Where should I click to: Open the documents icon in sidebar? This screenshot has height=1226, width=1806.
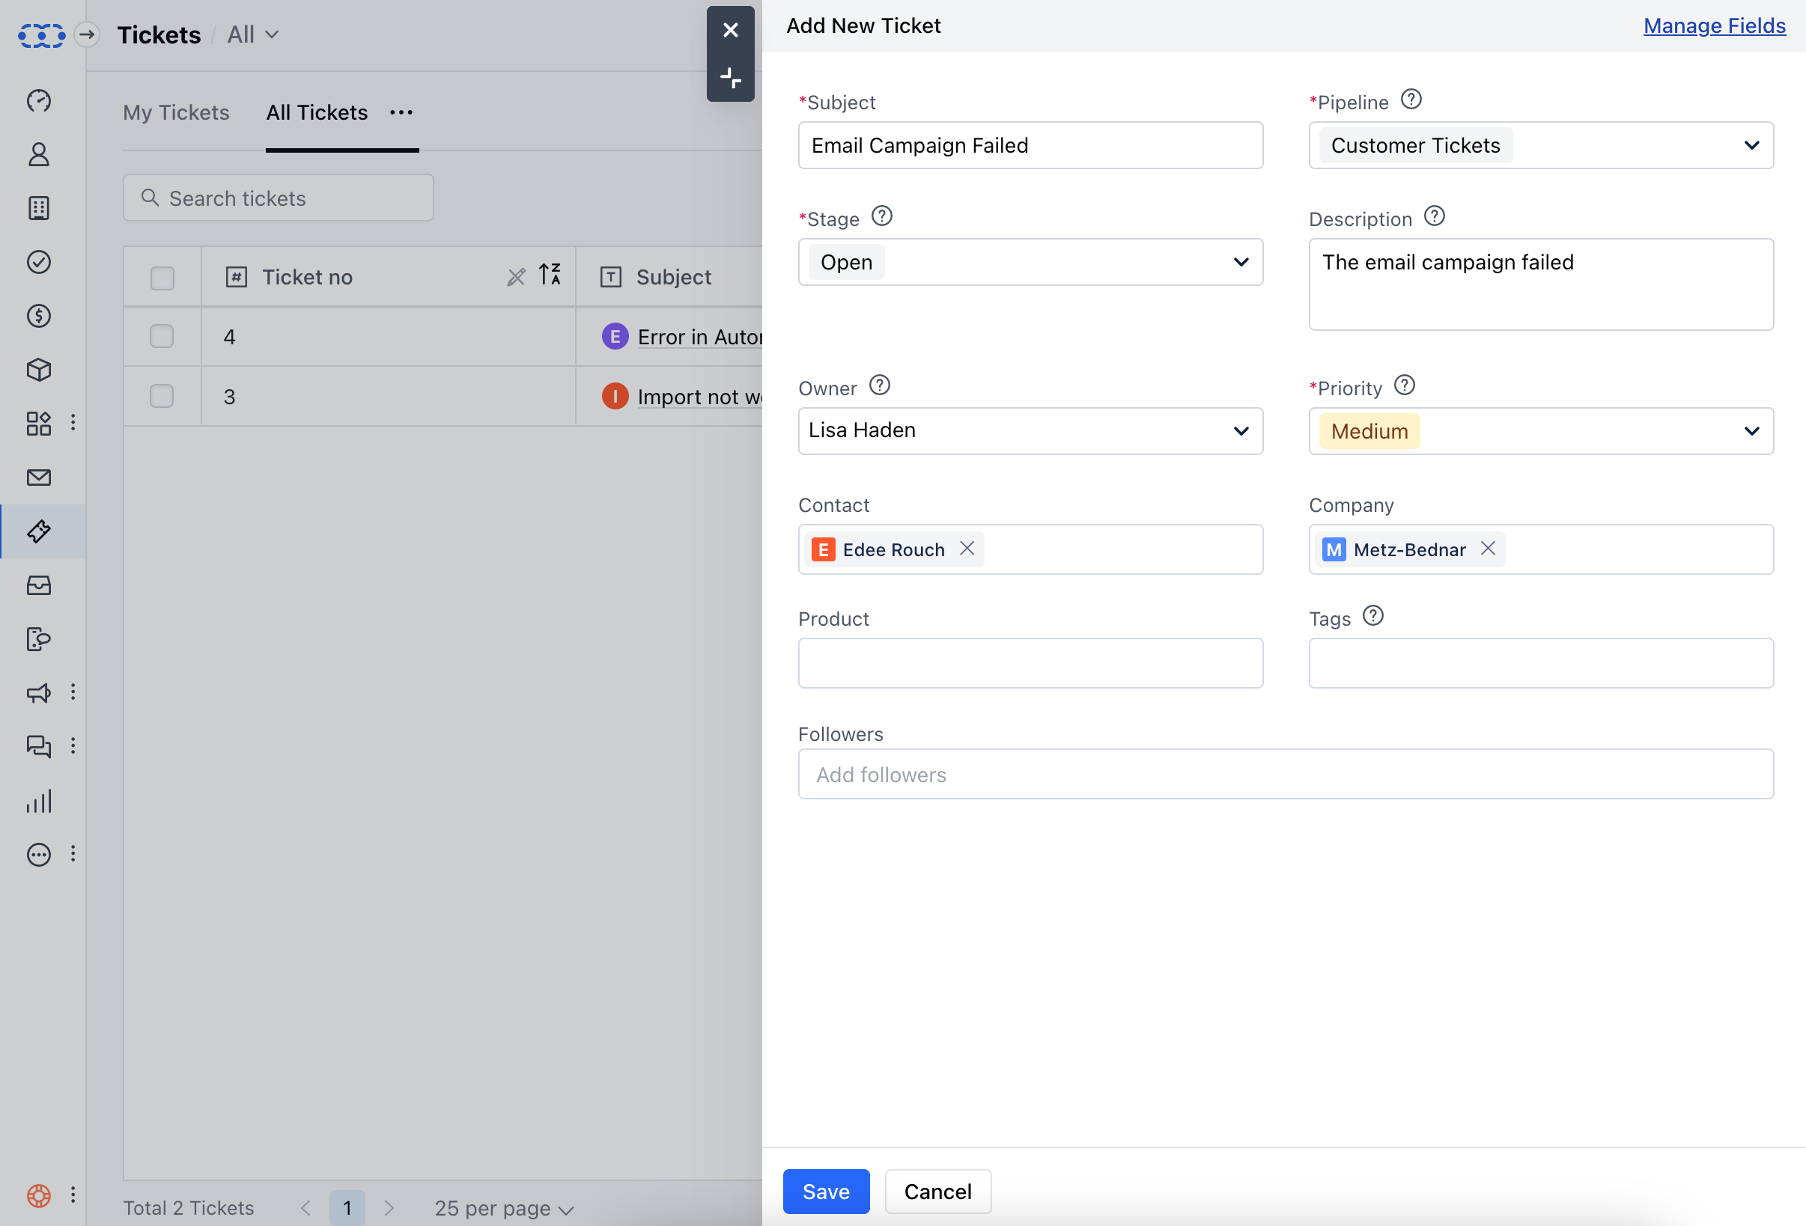click(39, 638)
